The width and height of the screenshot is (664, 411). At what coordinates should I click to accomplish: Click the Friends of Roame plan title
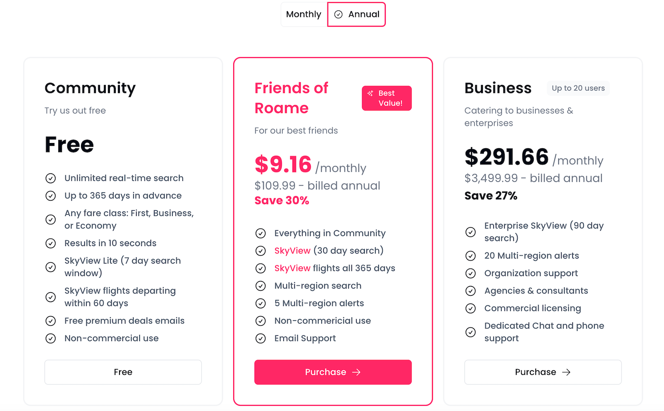[291, 98]
